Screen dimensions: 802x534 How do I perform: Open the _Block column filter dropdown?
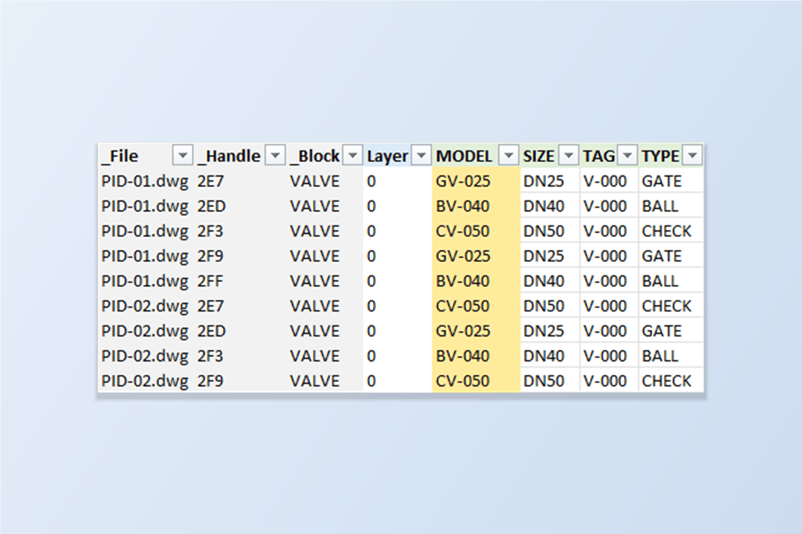[353, 155]
